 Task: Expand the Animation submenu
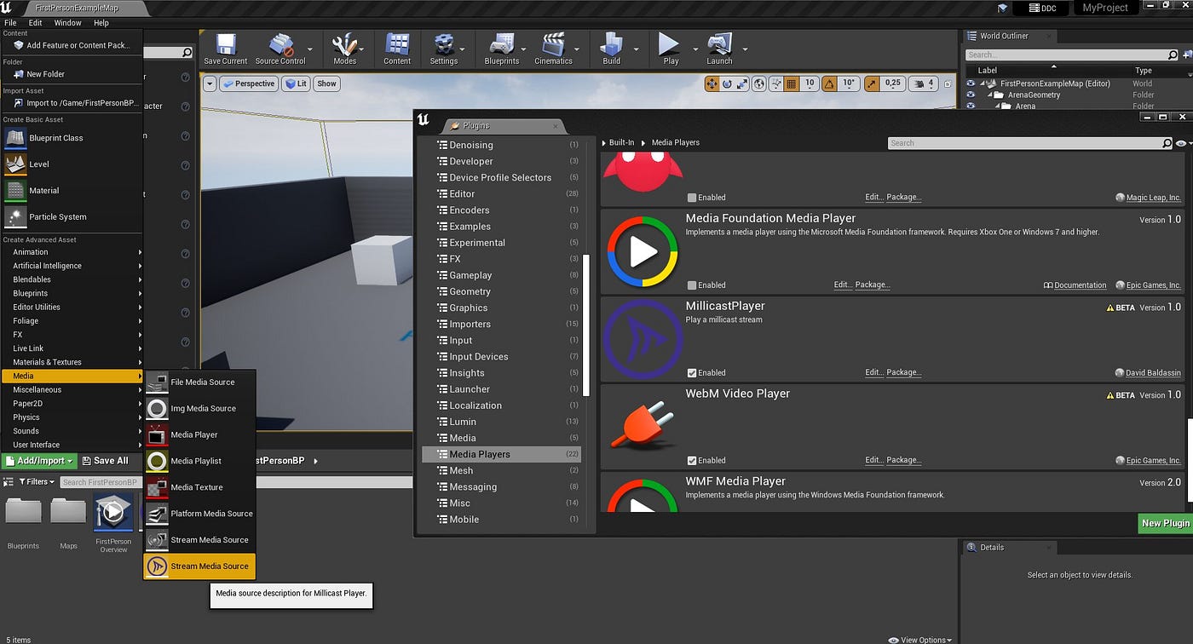(72, 252)
